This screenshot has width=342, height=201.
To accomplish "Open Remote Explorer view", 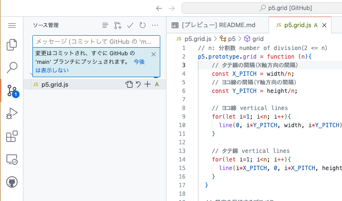I will [x=12, y=160].
